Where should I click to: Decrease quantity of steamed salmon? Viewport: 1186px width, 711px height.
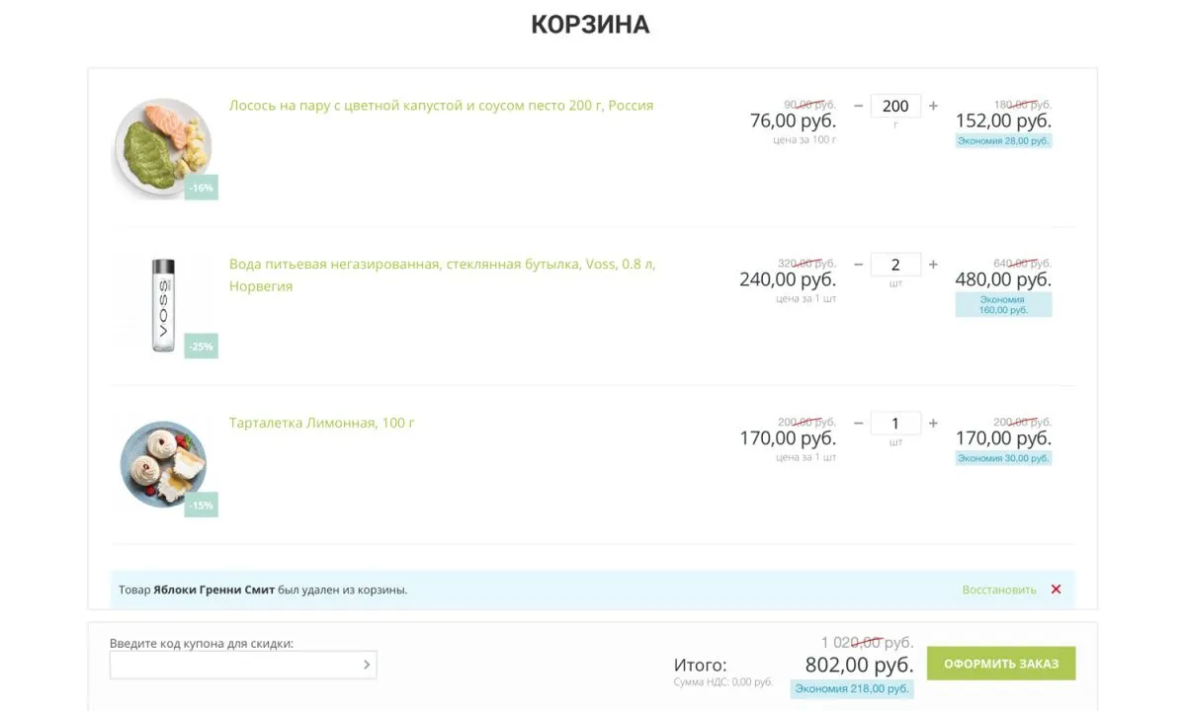point(858,106)
